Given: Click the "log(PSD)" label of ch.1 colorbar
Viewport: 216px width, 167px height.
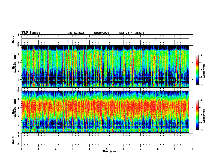Looking at the screenshot, I should click(204, 71).
